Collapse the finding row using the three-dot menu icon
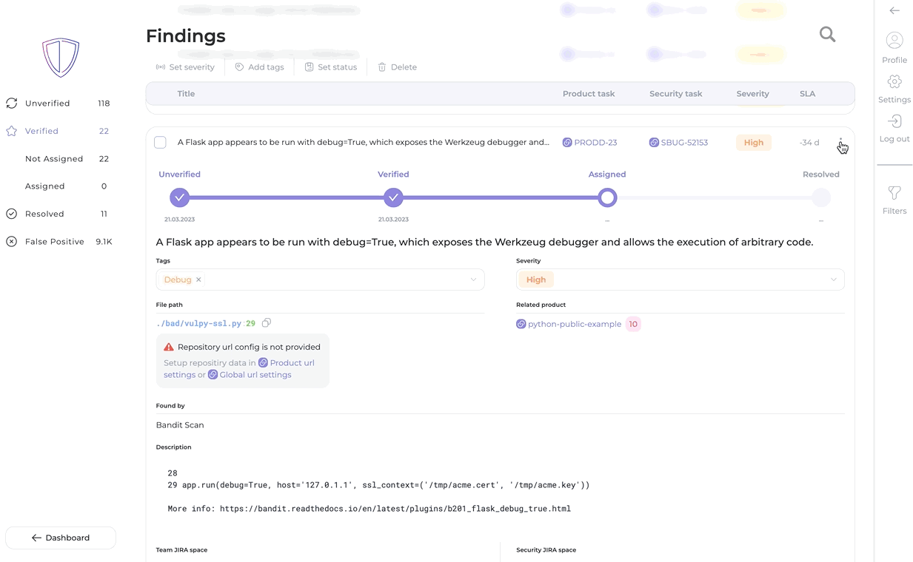The image size is (913, 562). point(840,142)
